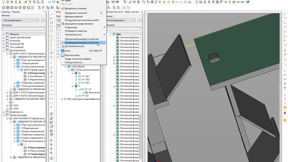Click the hyperlink chain tool icon
288x162 pixels.
[x=51, y=76]
